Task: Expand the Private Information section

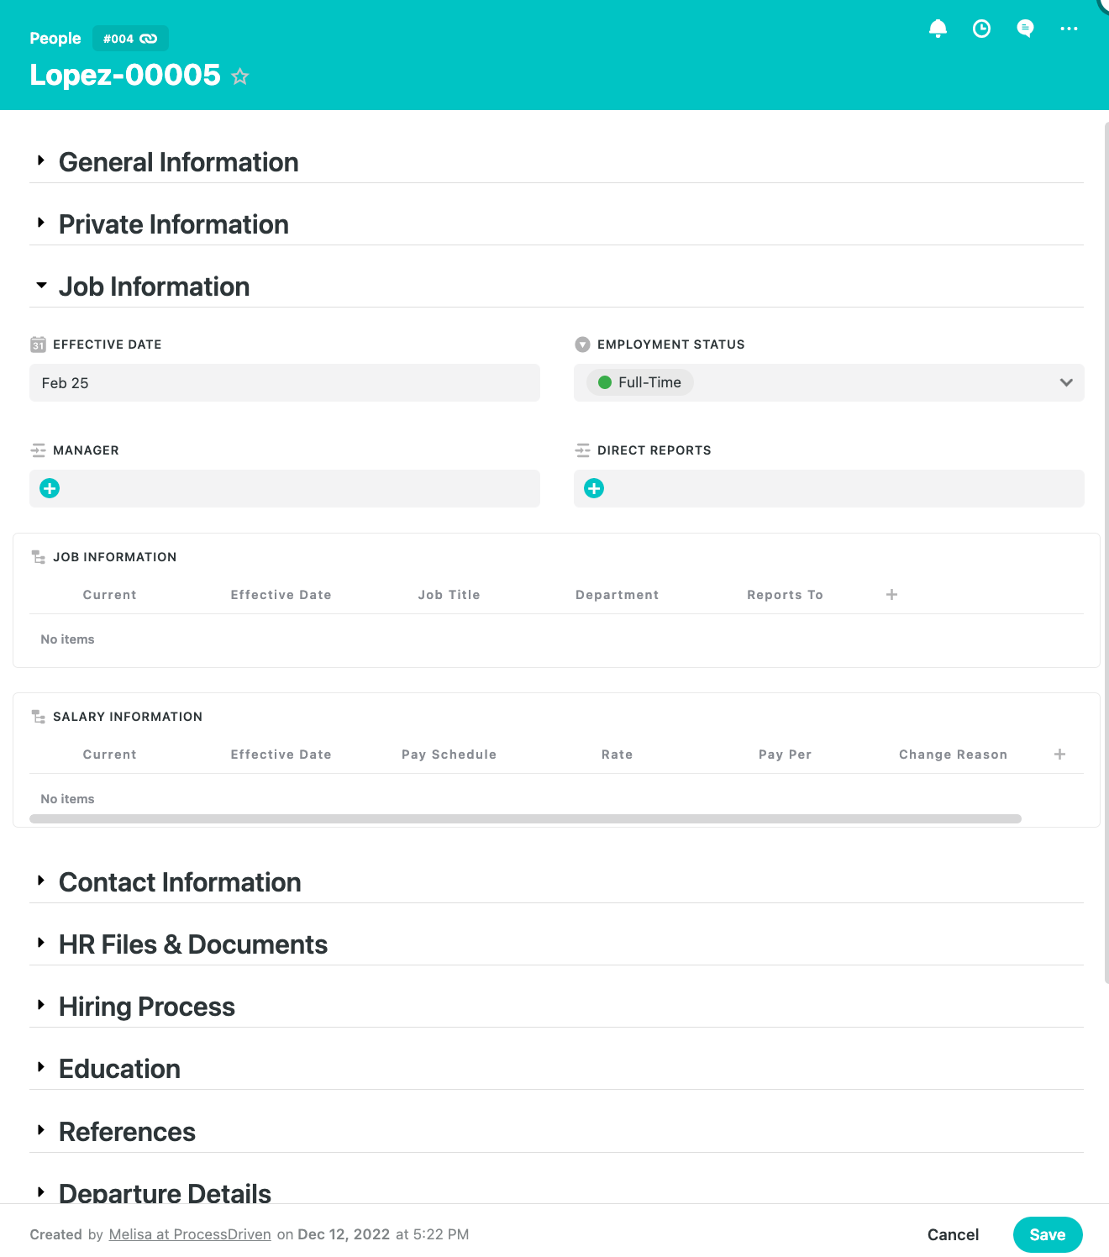Action: click(40, 223)
